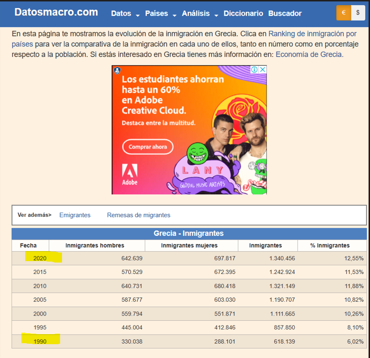The image size is (370, 358).
Task: Close the Adobe ad with the X icon
Action: [263, 70]
